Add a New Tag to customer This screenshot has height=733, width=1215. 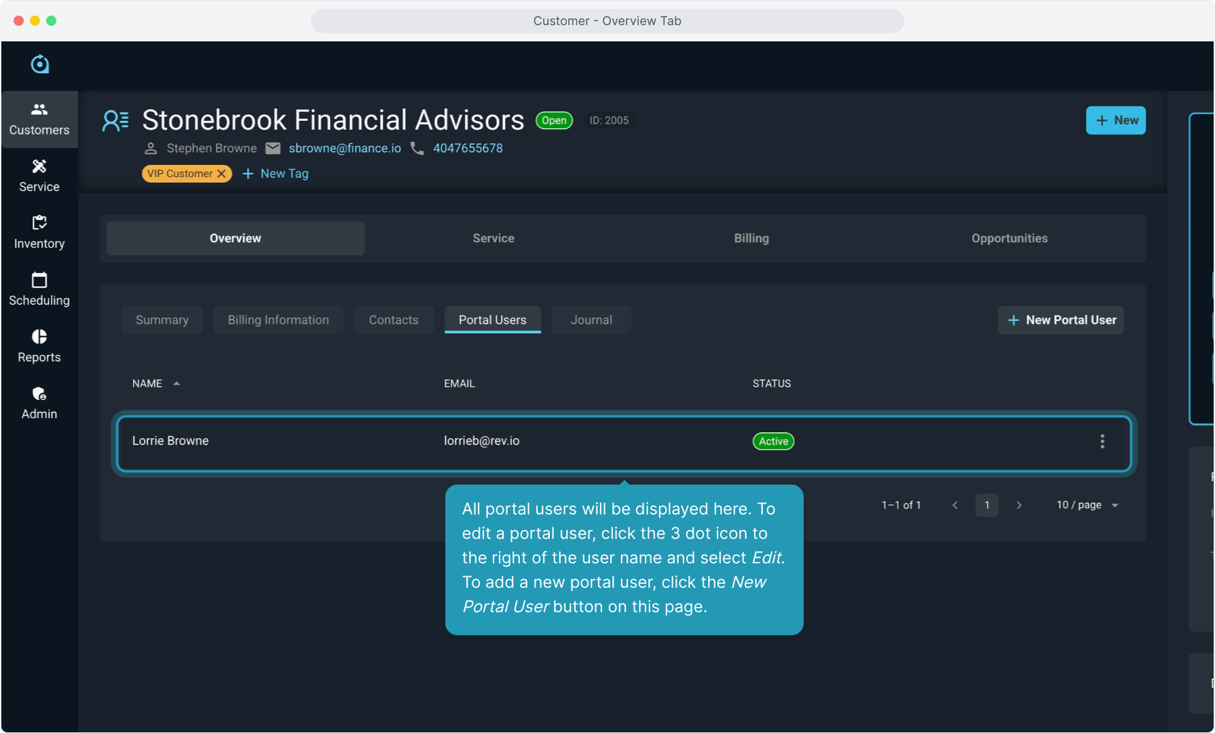[x=276, y=174]
